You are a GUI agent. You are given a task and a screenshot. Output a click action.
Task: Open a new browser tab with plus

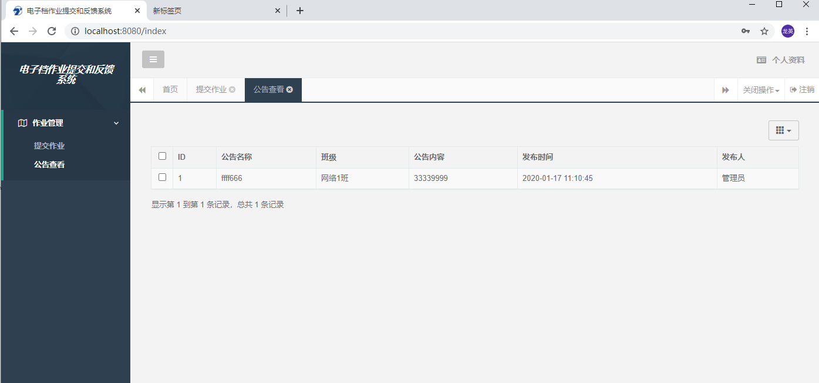click(x=300, y=11)
